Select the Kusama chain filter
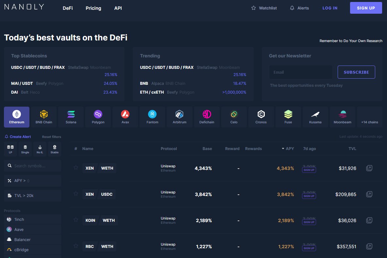This screenshot has height=258, width=387. (315, 117)
